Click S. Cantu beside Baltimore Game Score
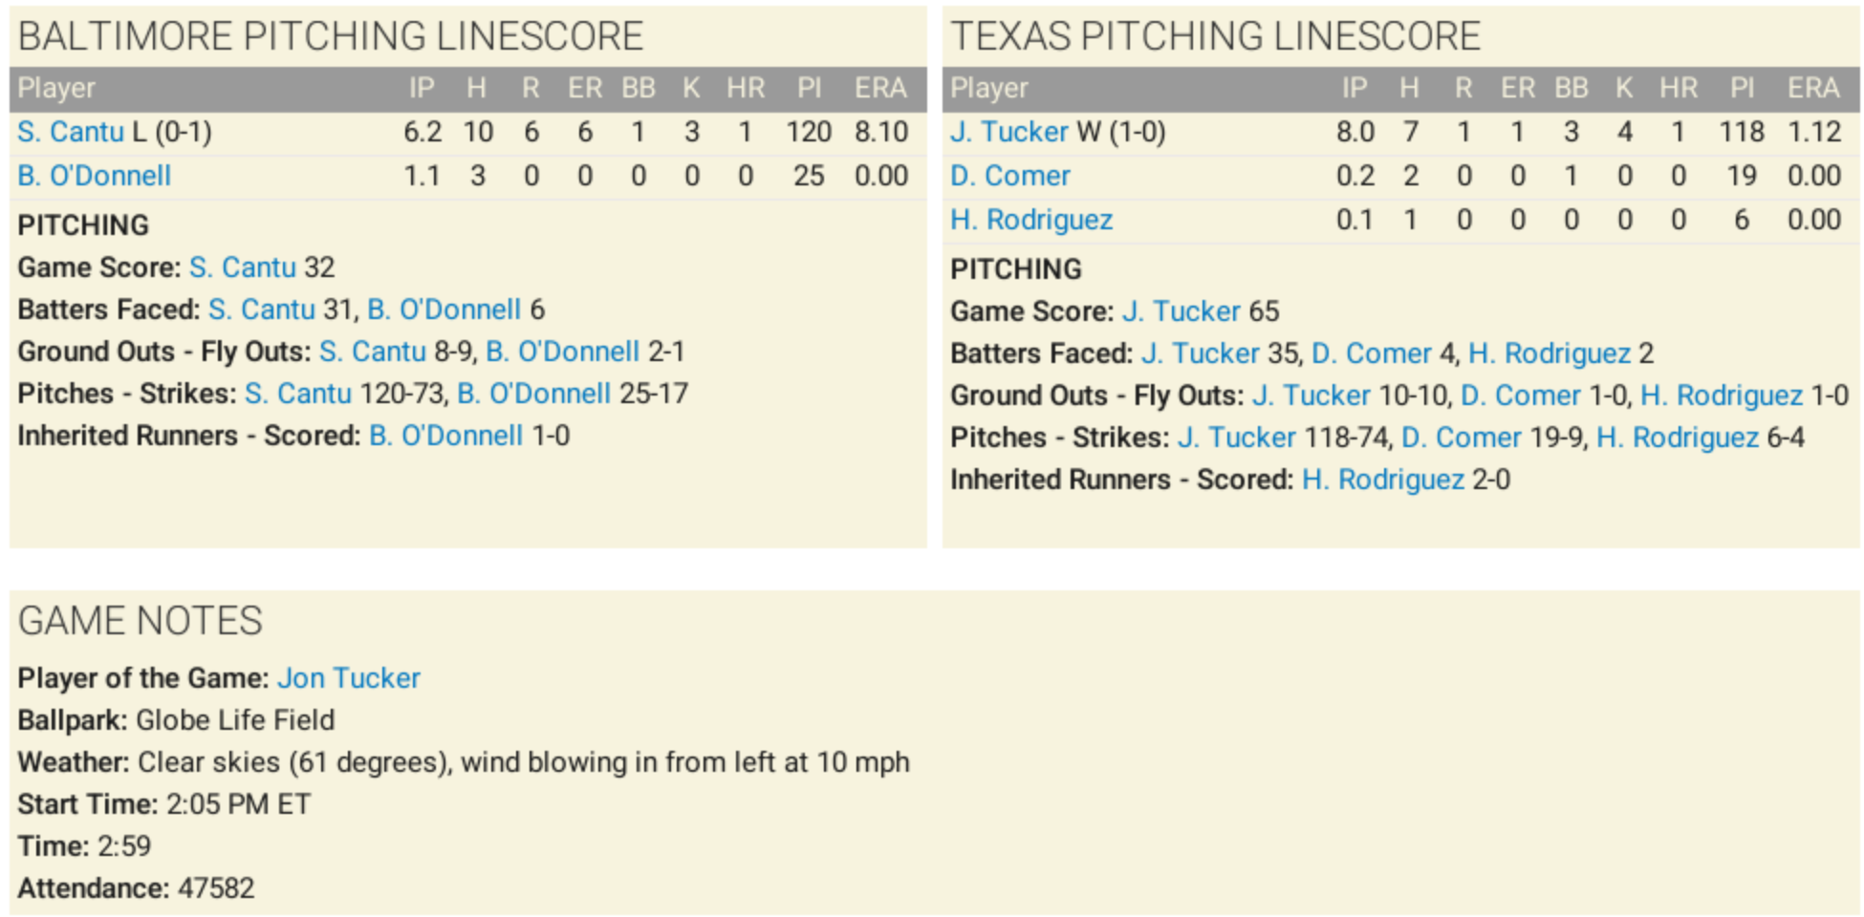The width and height of the screenshot is (1864, 917). pos(242,267)
